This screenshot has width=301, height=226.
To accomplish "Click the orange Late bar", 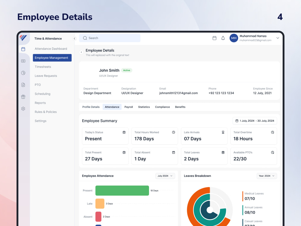I will pyautogui.click(x=100, y=204).
